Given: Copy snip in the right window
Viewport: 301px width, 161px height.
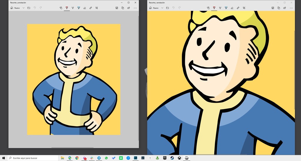Looking at the screenshot, I should pyautogui.click(x=279, y=8).
